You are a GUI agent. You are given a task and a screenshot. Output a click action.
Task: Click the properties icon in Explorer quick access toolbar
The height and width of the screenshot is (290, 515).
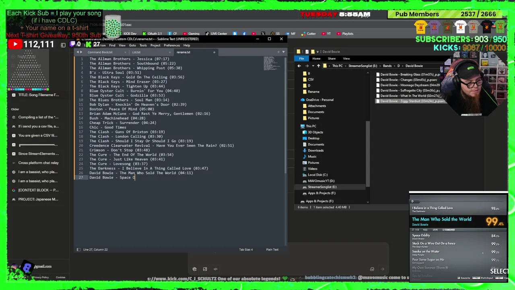(307, 52)
